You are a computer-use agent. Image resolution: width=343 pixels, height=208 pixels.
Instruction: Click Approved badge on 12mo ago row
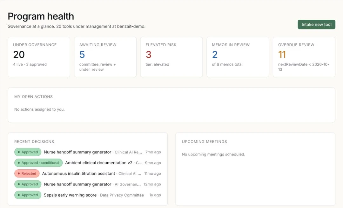[x=28, y=184]
